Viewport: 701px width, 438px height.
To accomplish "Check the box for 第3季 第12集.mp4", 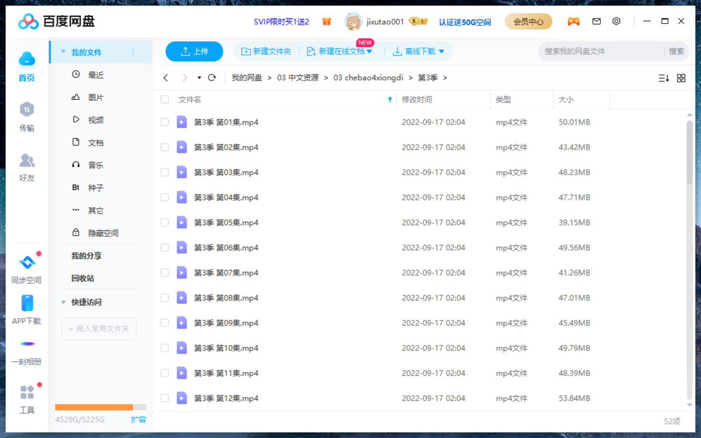I will click(x=165, y=398).
